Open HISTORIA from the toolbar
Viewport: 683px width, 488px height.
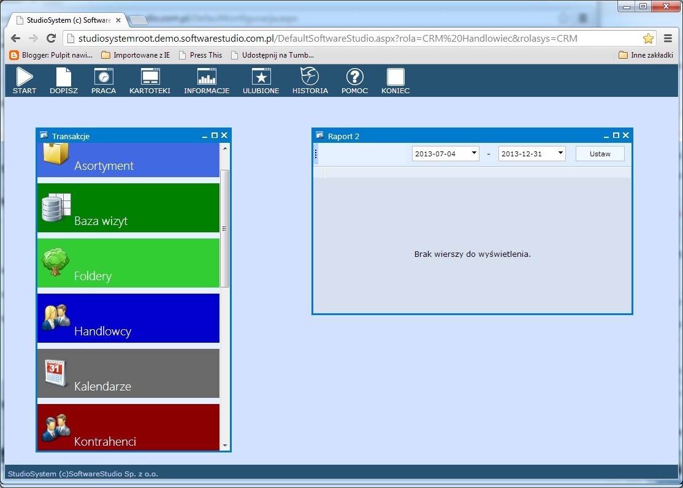310,77
